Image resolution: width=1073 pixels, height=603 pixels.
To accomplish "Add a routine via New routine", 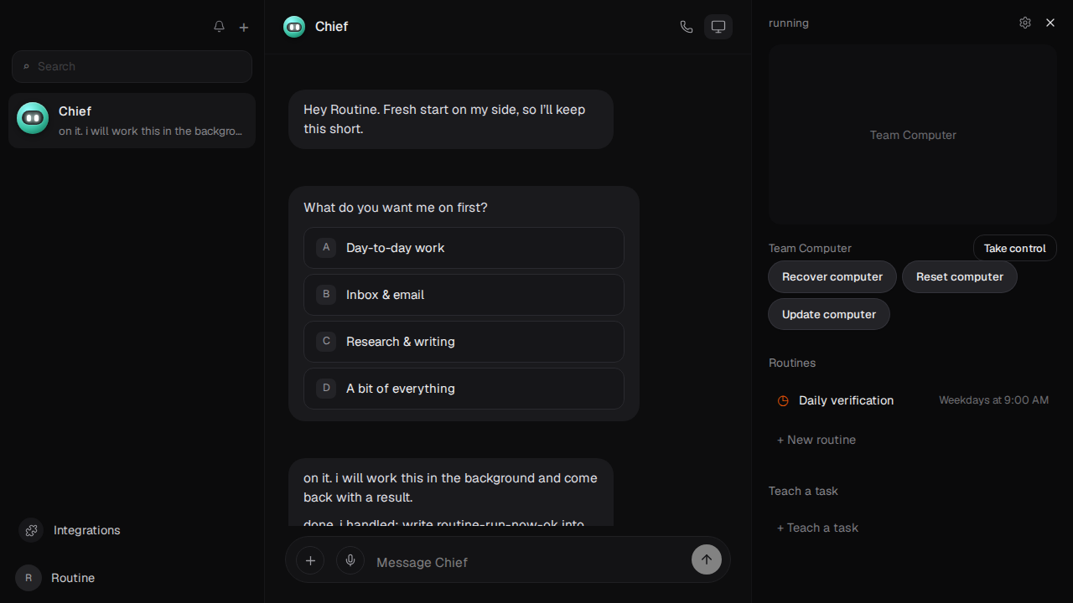I will tap(816, 440).
